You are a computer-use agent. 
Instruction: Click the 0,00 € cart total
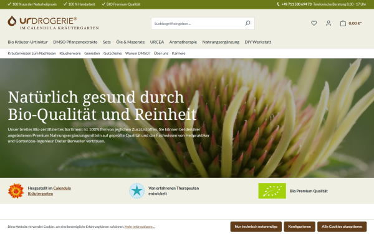tap(355, 23)
